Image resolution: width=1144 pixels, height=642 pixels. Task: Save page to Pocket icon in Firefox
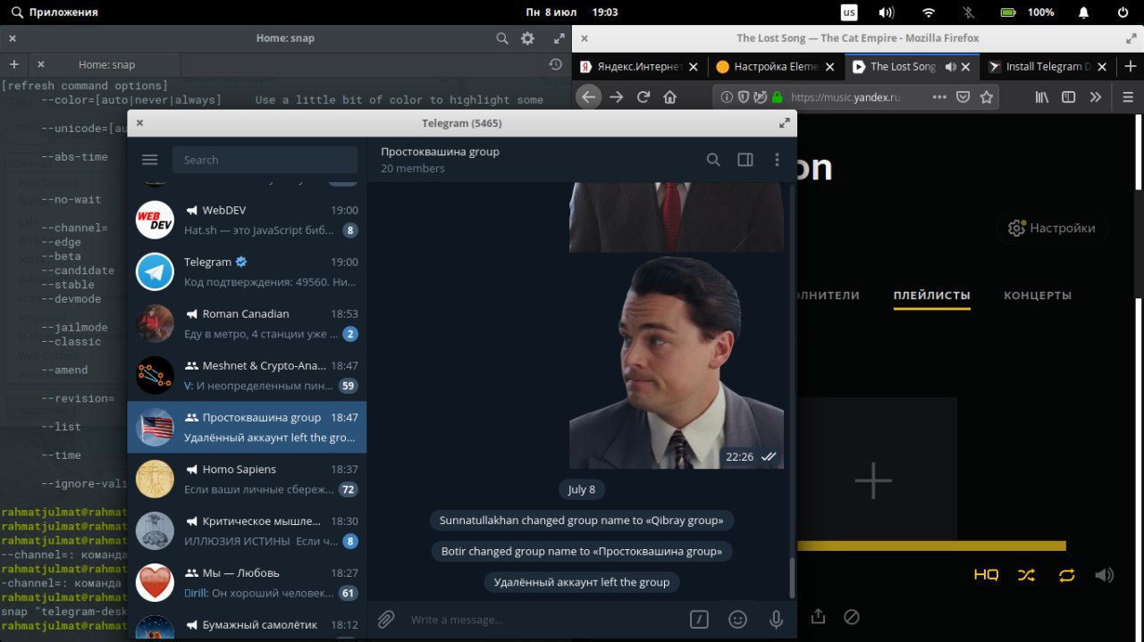tap(963, 97)
